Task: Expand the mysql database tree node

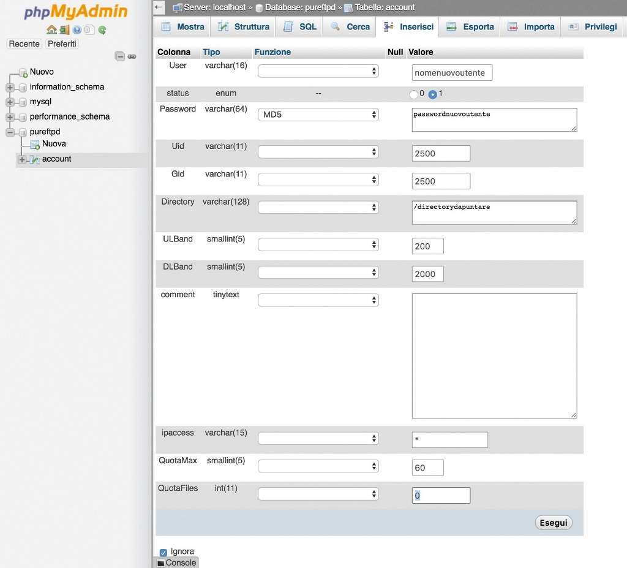Action: (x=10, y=102)
